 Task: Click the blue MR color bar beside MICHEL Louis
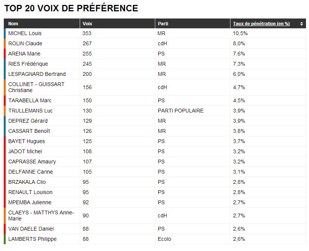tap(5, 33)
